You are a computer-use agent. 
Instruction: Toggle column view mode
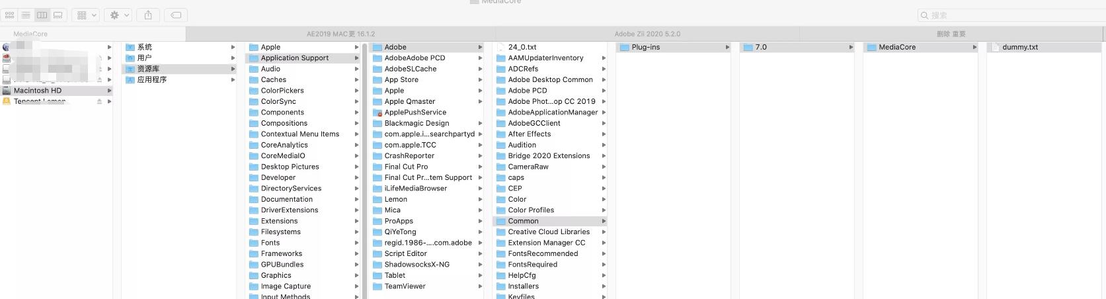click(42, 15)
